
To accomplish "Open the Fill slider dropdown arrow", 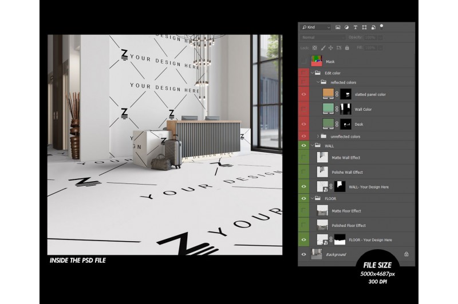I will click(380, 47).
